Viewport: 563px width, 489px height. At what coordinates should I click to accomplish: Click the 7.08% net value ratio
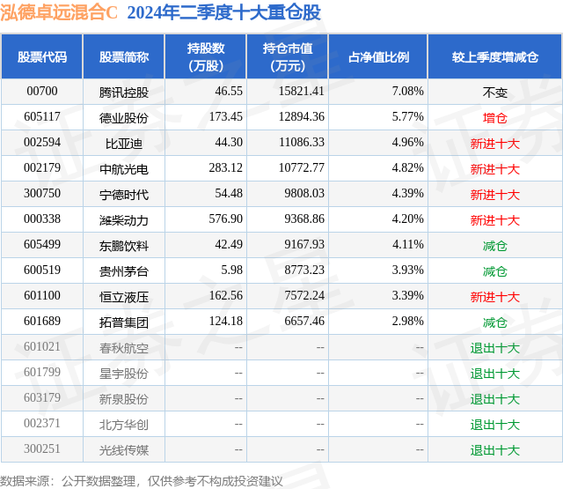[x=408, y=92]
